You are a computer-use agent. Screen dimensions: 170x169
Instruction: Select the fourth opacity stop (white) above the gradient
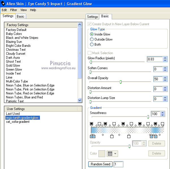[114, 124]
